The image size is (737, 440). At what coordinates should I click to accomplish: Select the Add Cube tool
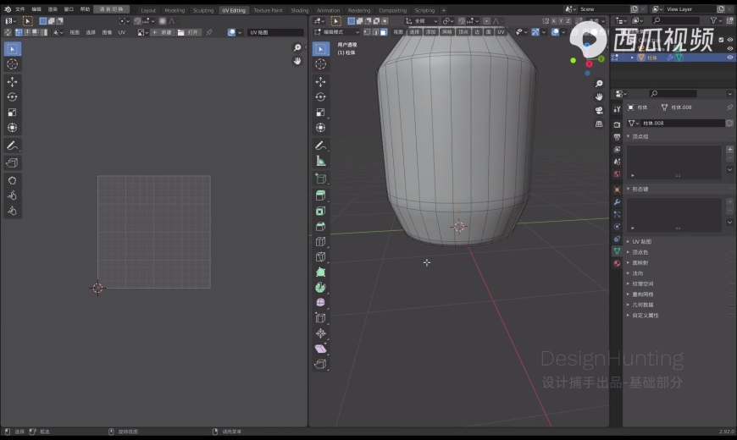[x=320, y=179]
